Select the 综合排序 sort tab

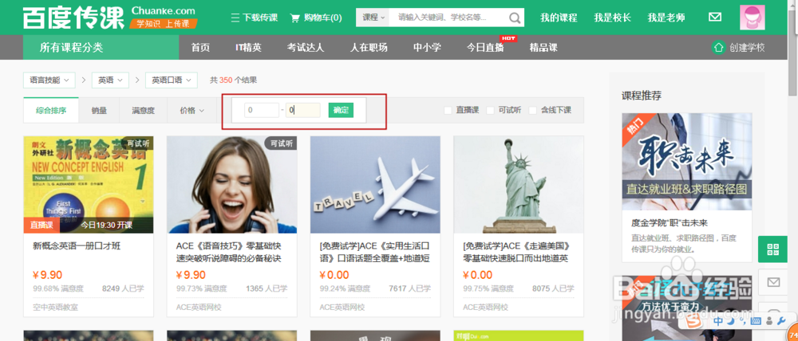pos(51,110)
